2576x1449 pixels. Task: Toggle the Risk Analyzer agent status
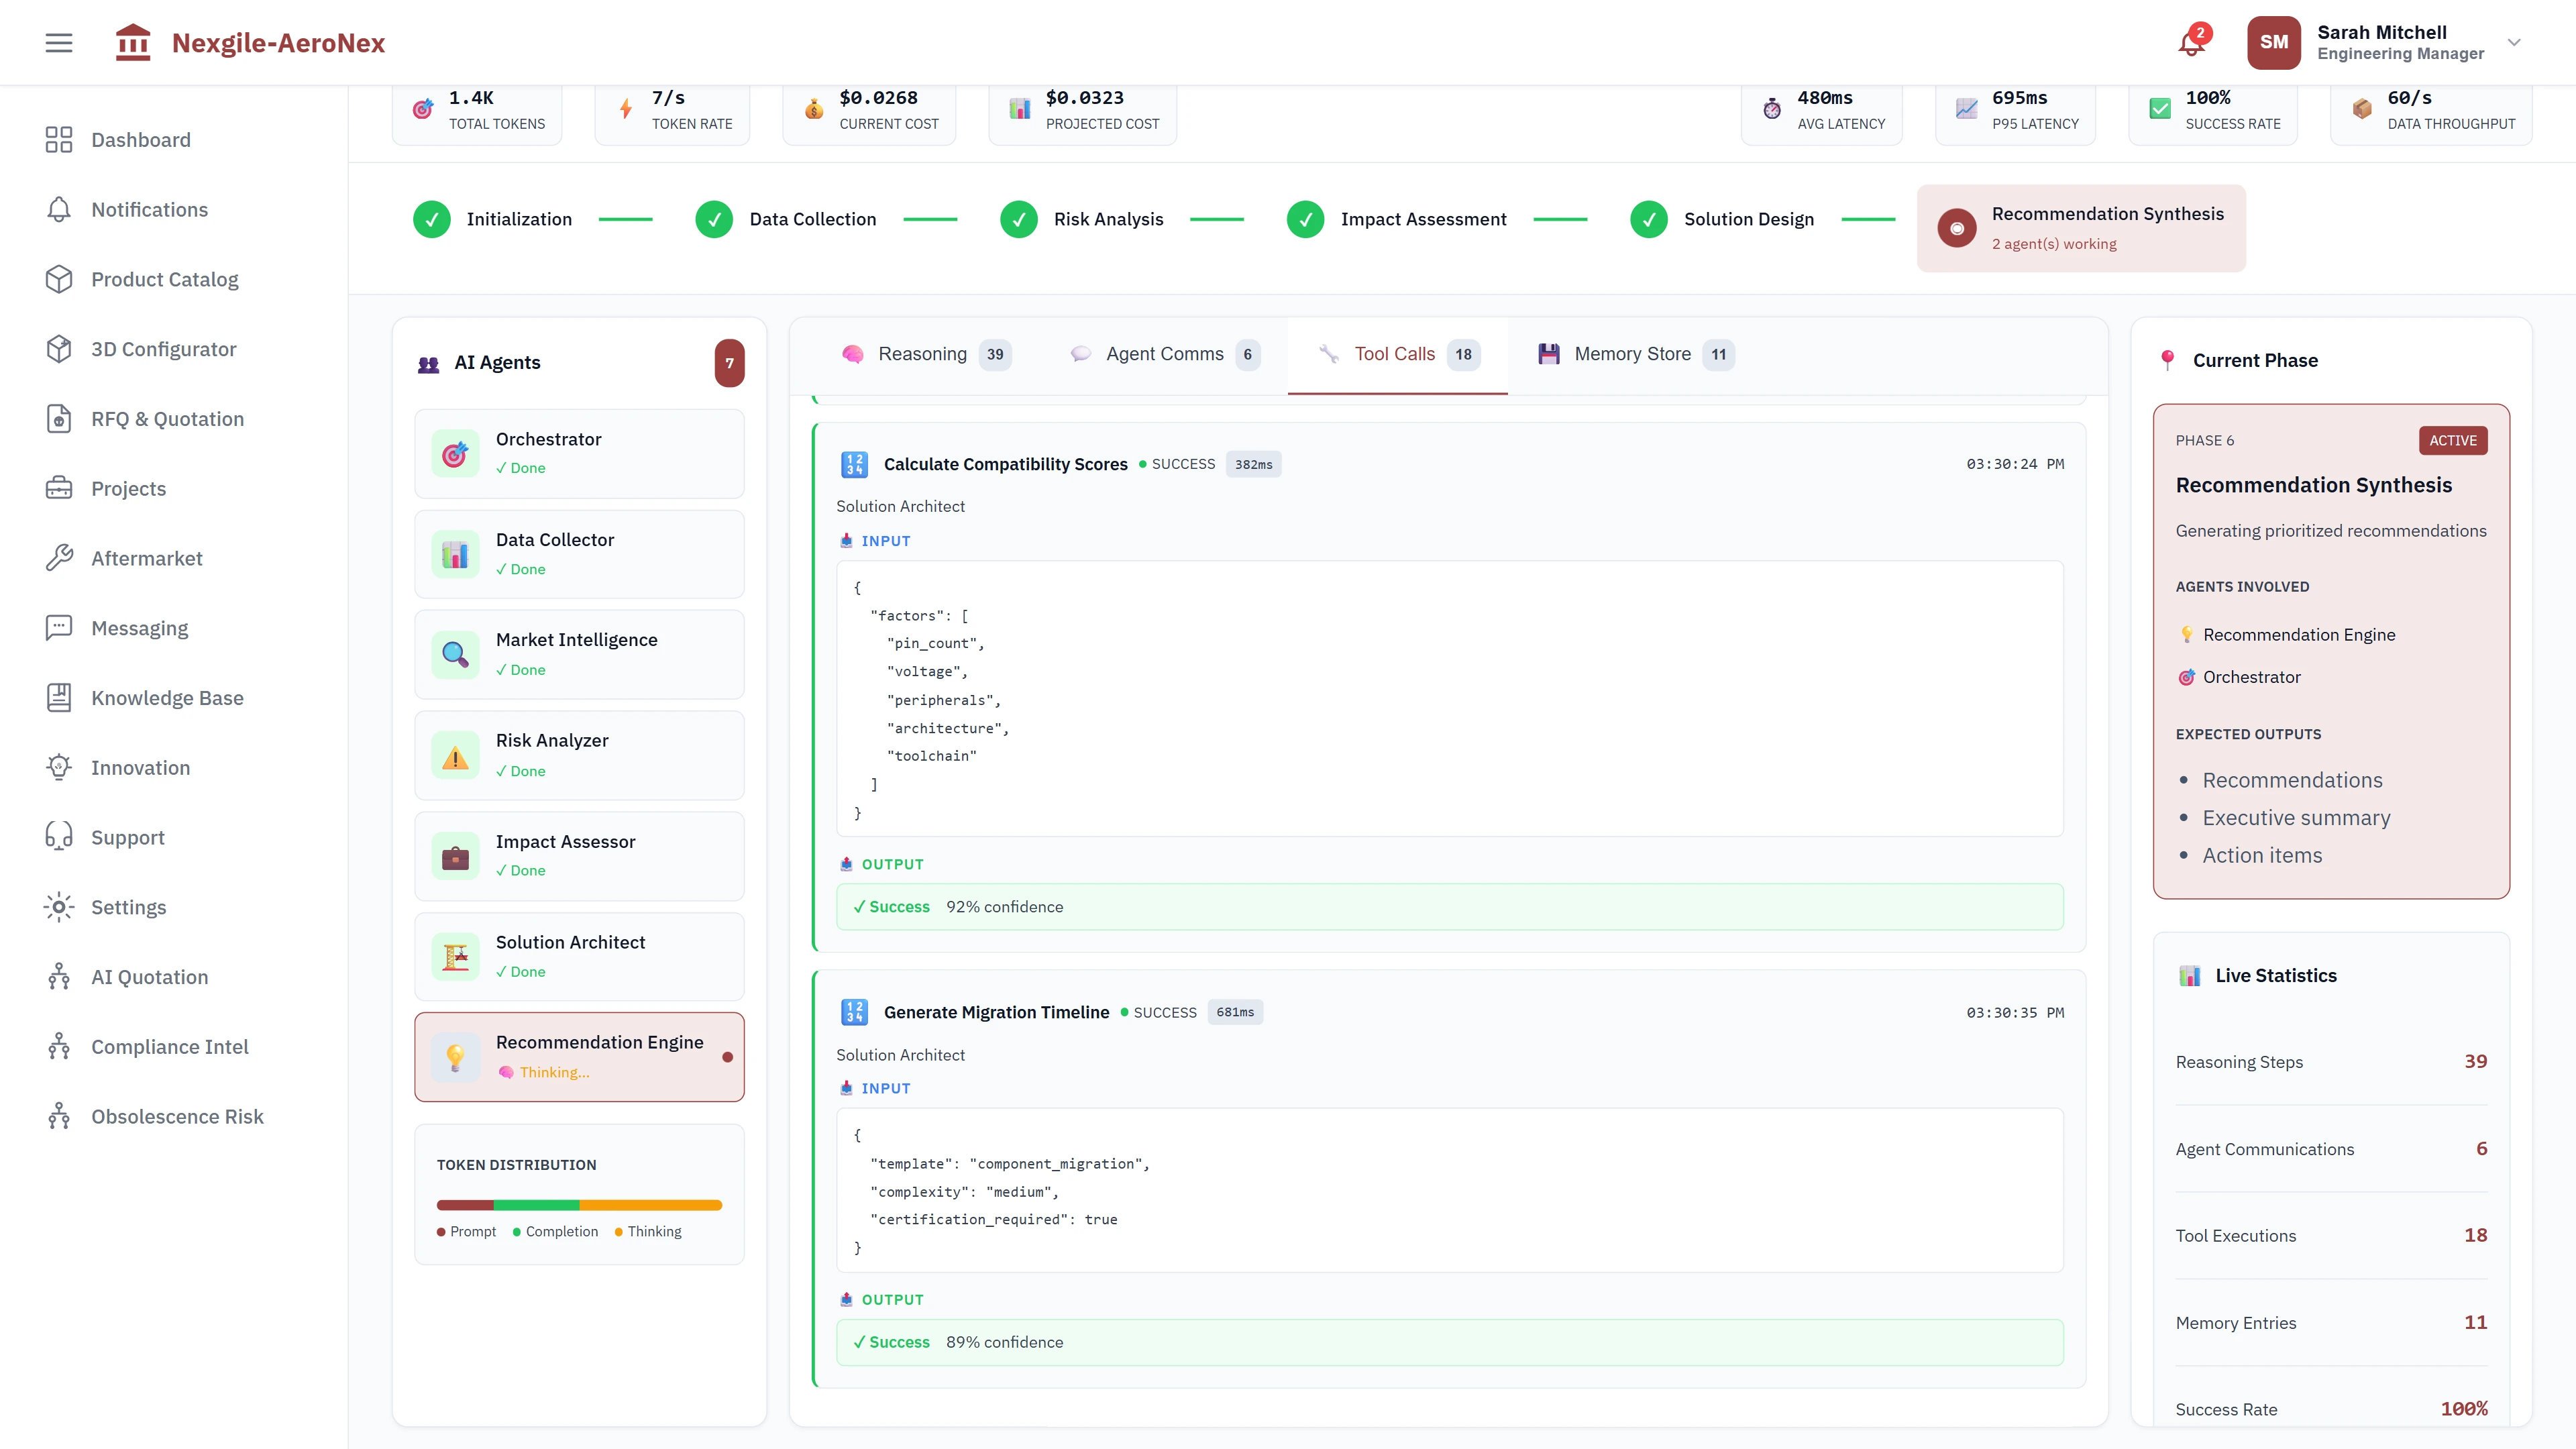[x=579, y=755]
